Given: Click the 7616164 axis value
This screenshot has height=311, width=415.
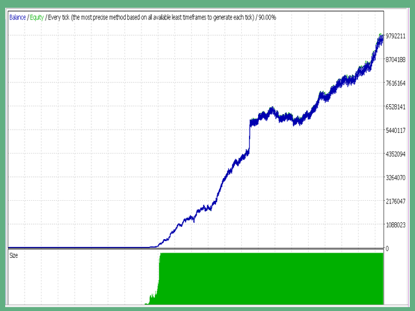Looking at the screenshot, I should point(396,84).
